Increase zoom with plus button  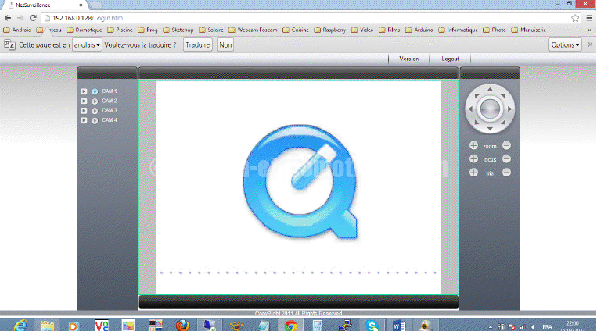[473, 145]
